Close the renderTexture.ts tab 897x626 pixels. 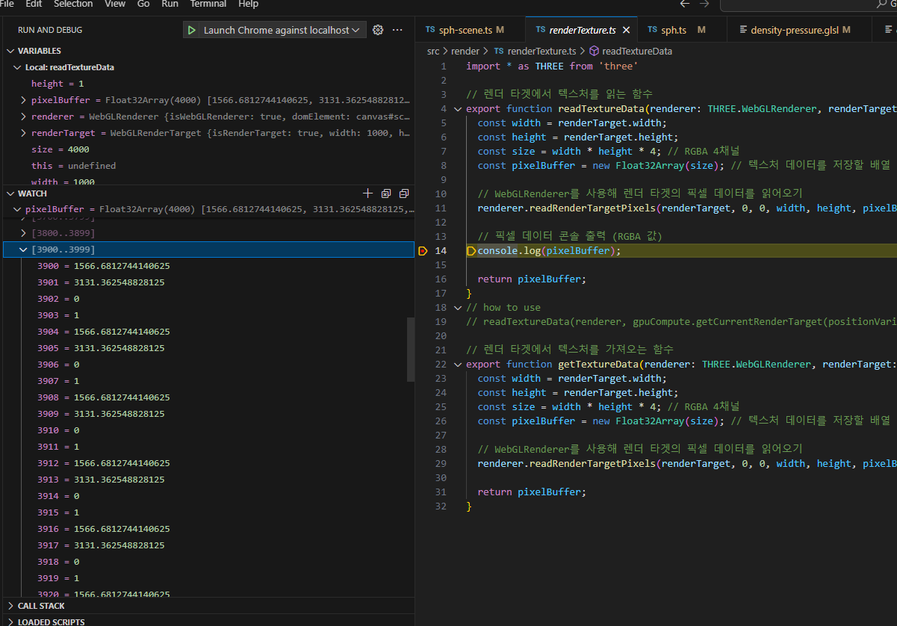tap(627, 30)
